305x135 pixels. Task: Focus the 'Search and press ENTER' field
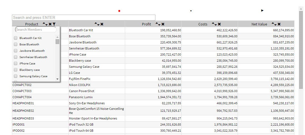click(83, 17)
